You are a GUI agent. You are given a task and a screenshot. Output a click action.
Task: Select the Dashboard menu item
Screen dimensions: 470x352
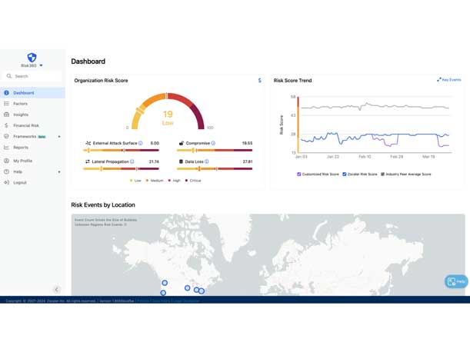(24, 93)
